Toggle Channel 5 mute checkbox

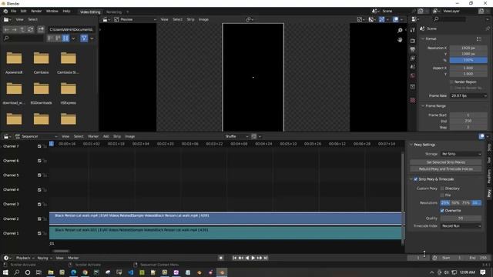click(x=39, y=175)
